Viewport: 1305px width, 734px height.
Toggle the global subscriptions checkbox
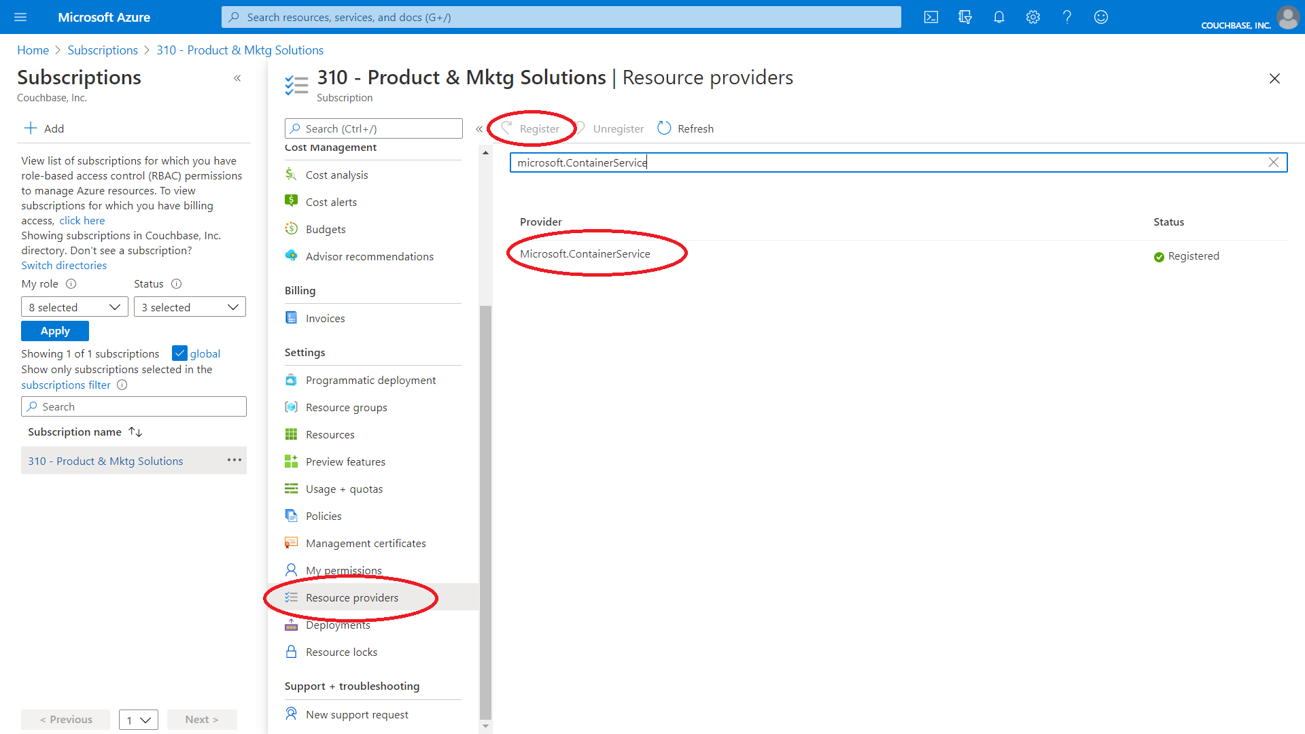(x=180, y=353)
